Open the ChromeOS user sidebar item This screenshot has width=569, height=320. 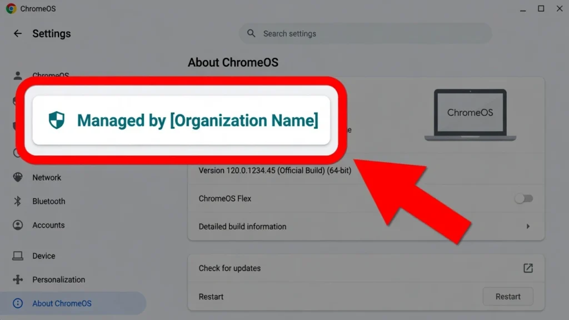pos(51,75)
